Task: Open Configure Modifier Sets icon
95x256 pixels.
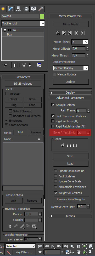Action: tap(39, 65)
